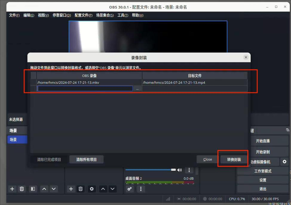The height and width of the screenshot is (205, 291).
Task: Click the 30.00 / 30.00 FPS status entry
Action: (x=265, y=199)
